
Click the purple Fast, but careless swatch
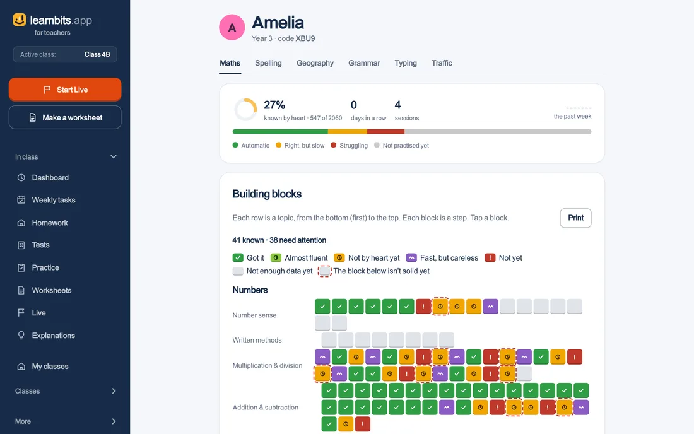[411, 258]
